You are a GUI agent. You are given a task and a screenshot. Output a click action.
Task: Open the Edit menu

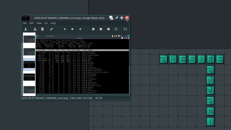click(x=31, y=23)
